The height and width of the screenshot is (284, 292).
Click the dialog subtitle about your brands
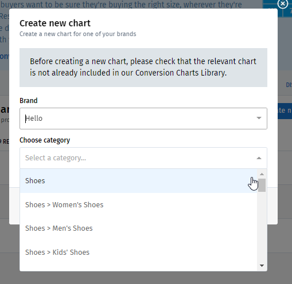point(78,34)
